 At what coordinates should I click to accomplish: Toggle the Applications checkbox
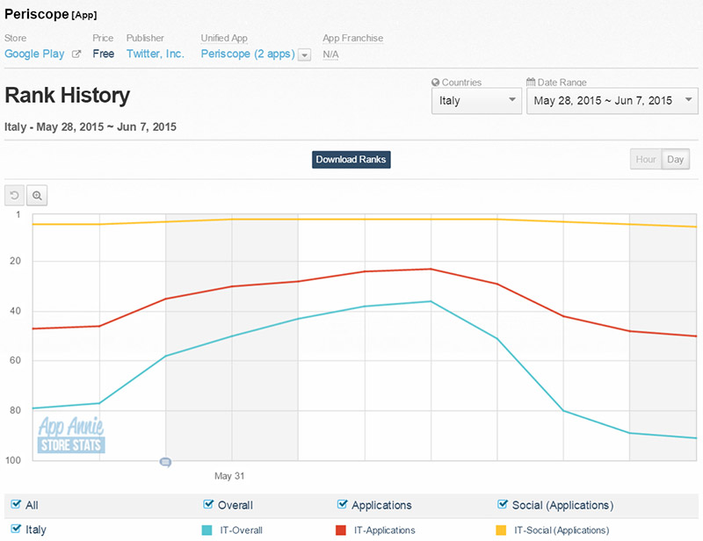click(342, 504)
